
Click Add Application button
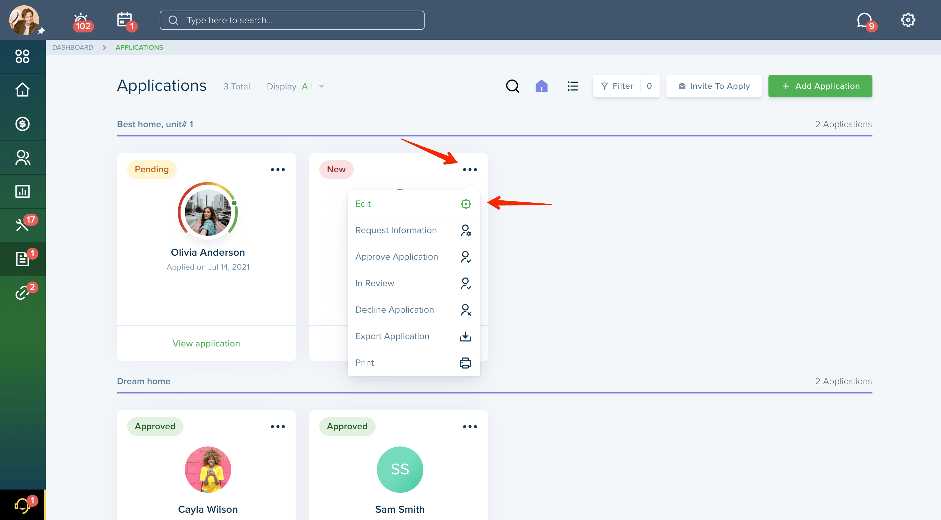coord(820,86)
